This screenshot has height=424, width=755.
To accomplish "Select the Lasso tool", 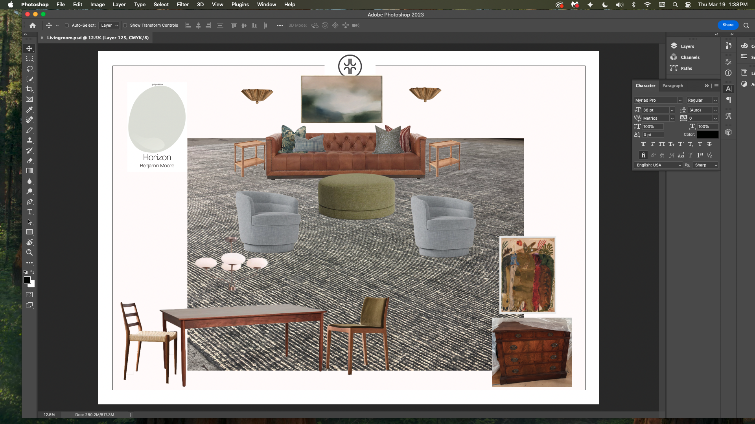I will click(29, 69).
